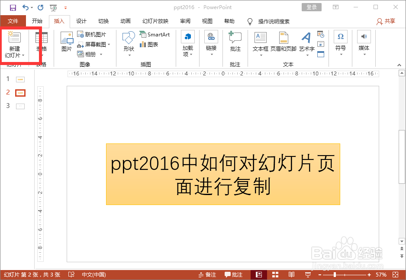Undo the last action
Screen dimensions: 406x280
[x=26, y=7]
